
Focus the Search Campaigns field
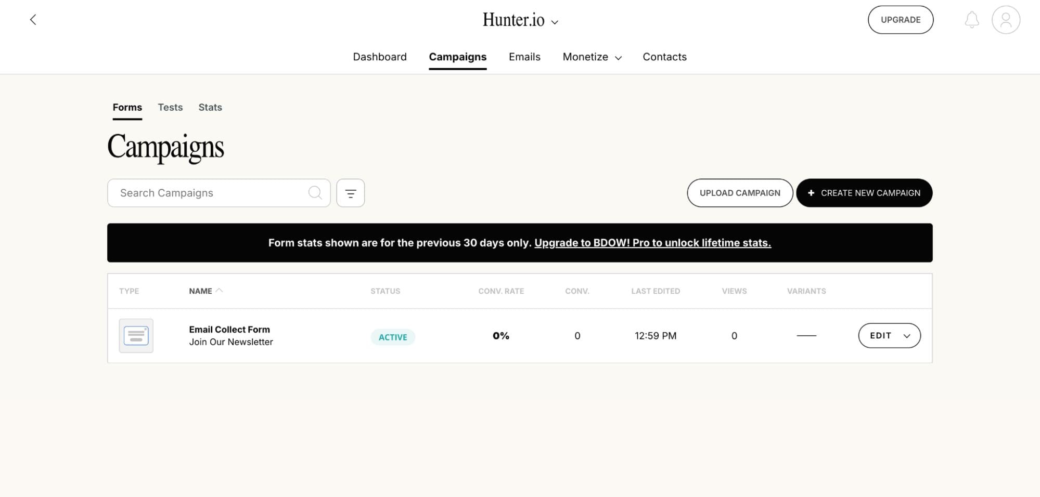(219, 193)
